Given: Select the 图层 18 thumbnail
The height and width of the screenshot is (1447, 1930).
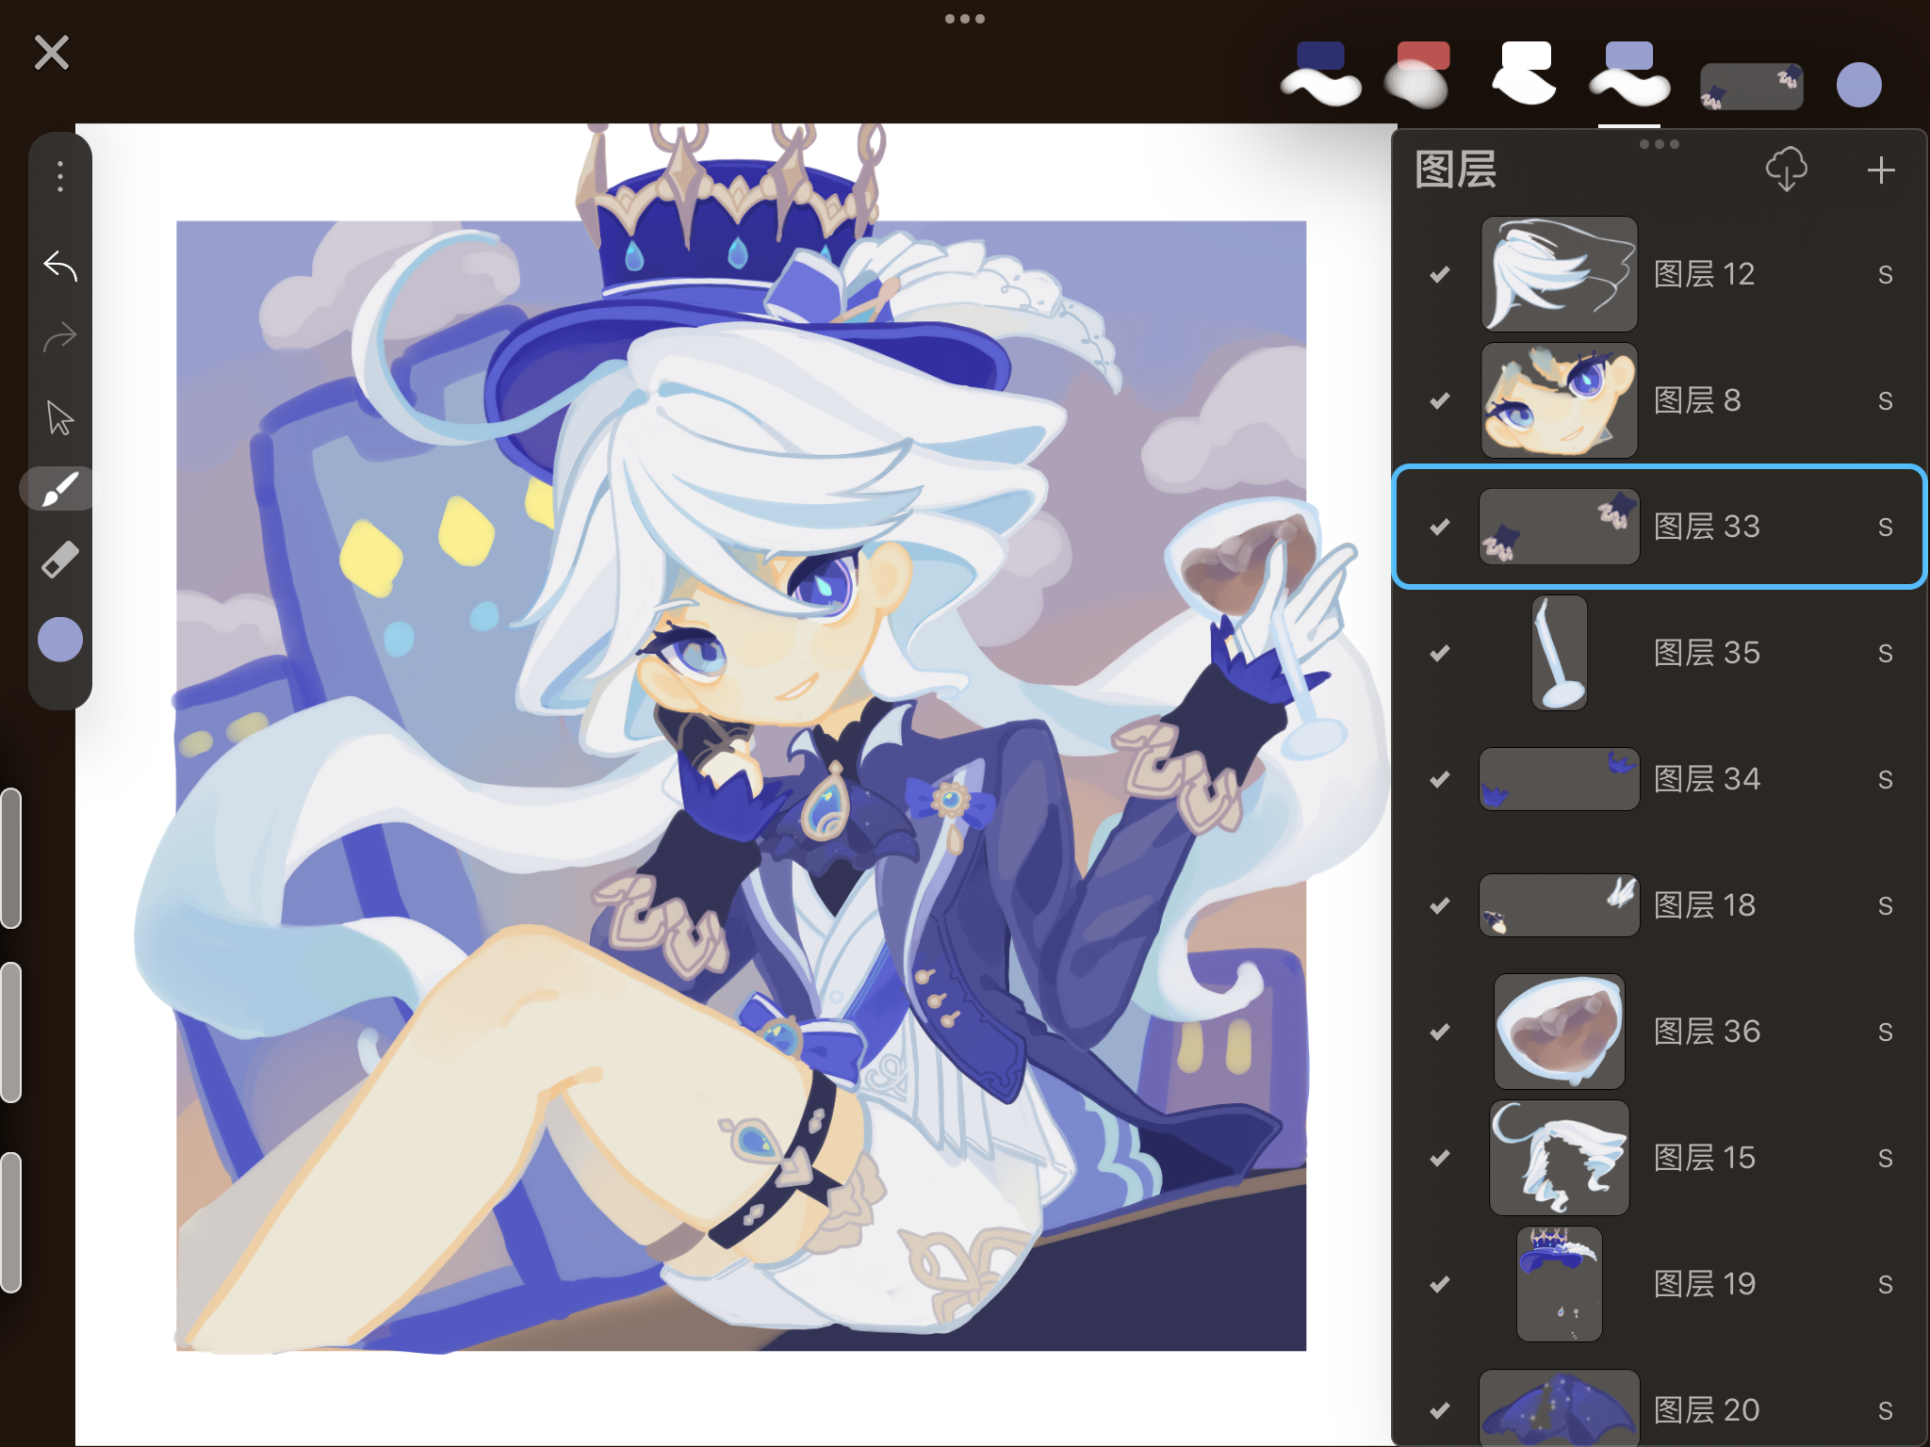Looking at the screenshot, I should [x=1560, y=905].
